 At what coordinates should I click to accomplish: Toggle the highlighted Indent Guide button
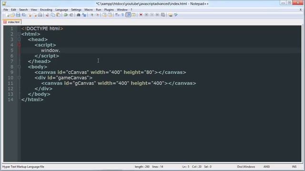pyautogui.click(x=128, y=15)
